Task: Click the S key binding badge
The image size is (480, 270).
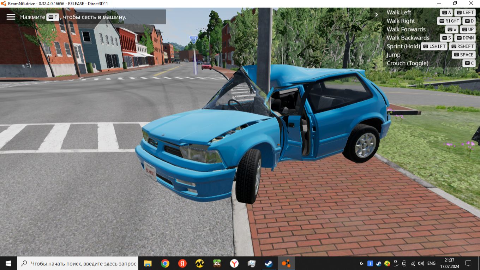Action: point(446,38)
